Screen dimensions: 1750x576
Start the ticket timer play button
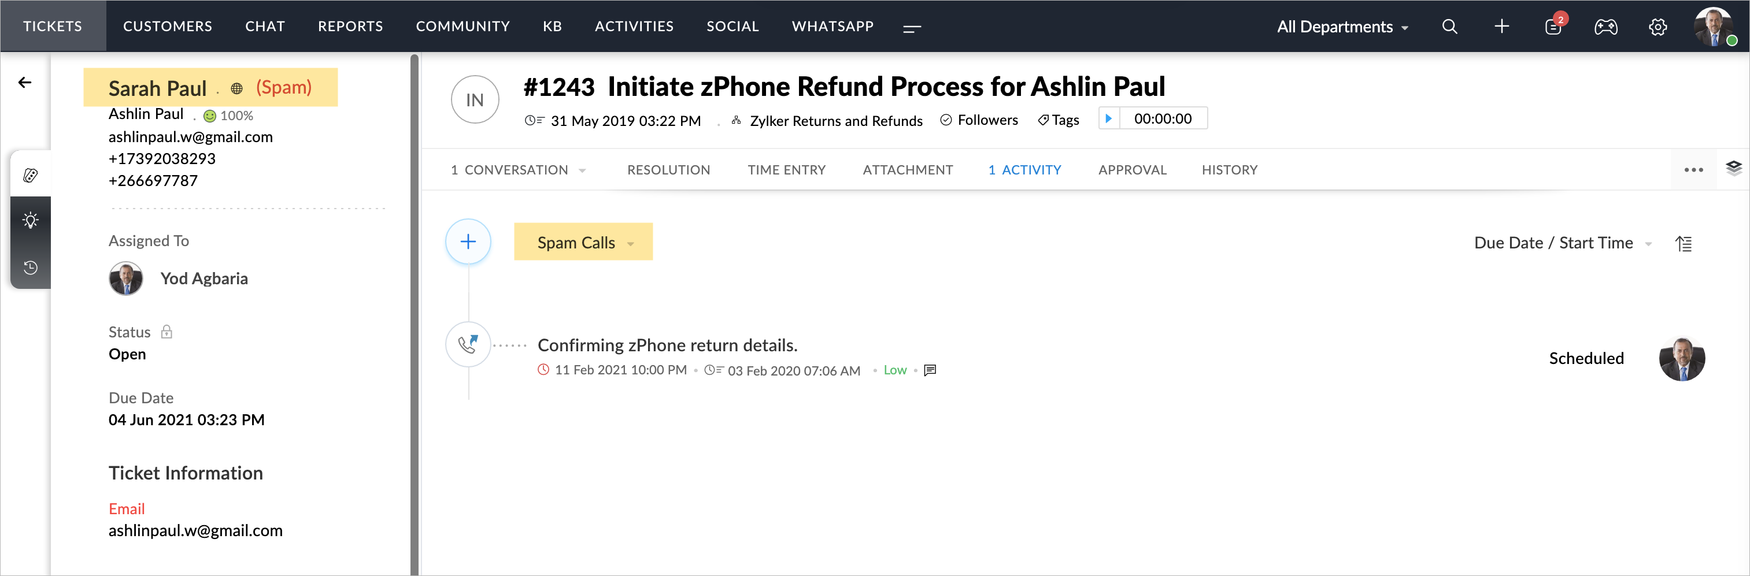[x=1109, y=118]
